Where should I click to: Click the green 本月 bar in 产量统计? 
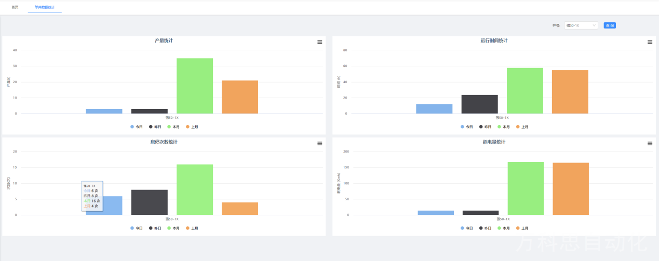[195, 86]
